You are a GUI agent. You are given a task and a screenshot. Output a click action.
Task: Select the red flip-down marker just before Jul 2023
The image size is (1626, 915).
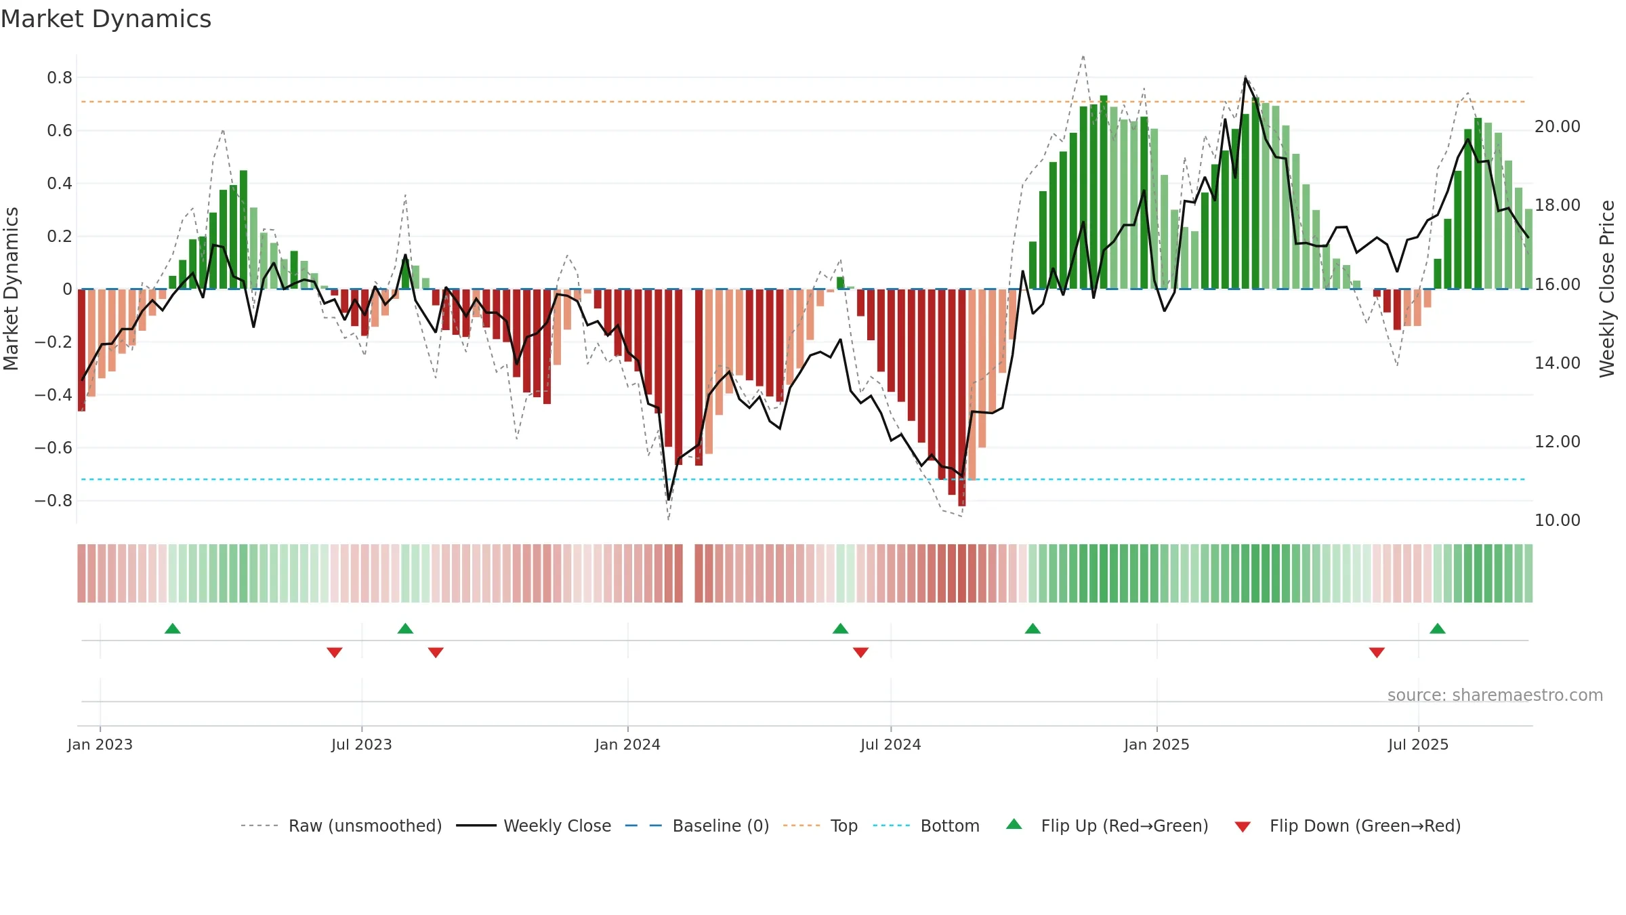(x=335, y=652)
